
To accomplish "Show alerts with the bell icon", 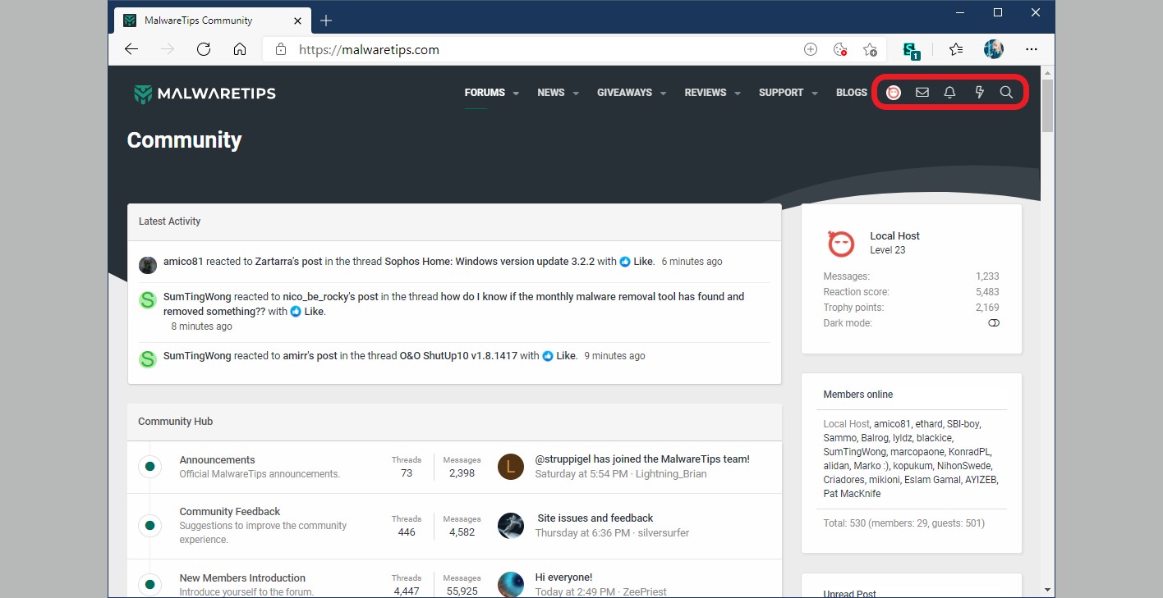I will (x=950, y=93).
